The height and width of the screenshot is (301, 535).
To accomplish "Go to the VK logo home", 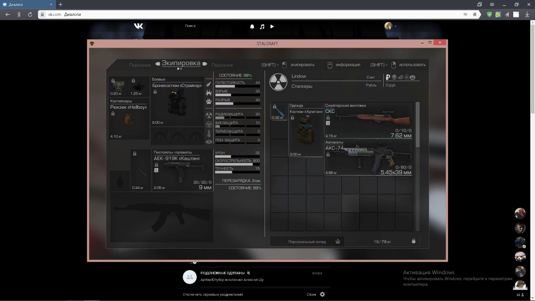I will click(138, 26).
